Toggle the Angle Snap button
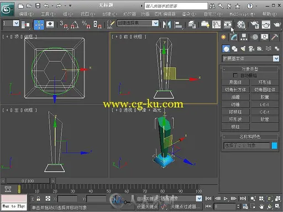283x212 pixels. point(75,25)
